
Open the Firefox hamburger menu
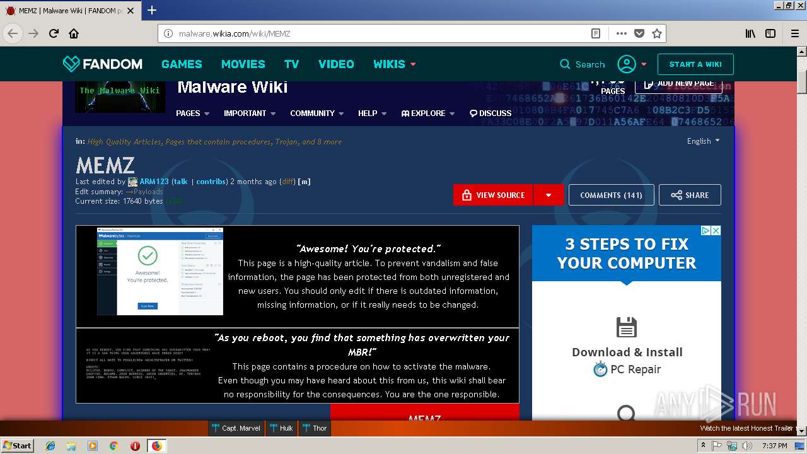(x=794, y=33)
